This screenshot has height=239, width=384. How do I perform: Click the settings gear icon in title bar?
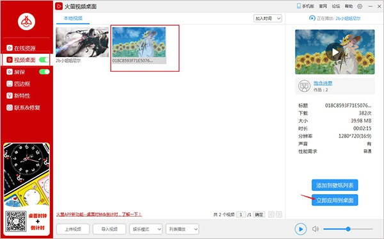360,6
